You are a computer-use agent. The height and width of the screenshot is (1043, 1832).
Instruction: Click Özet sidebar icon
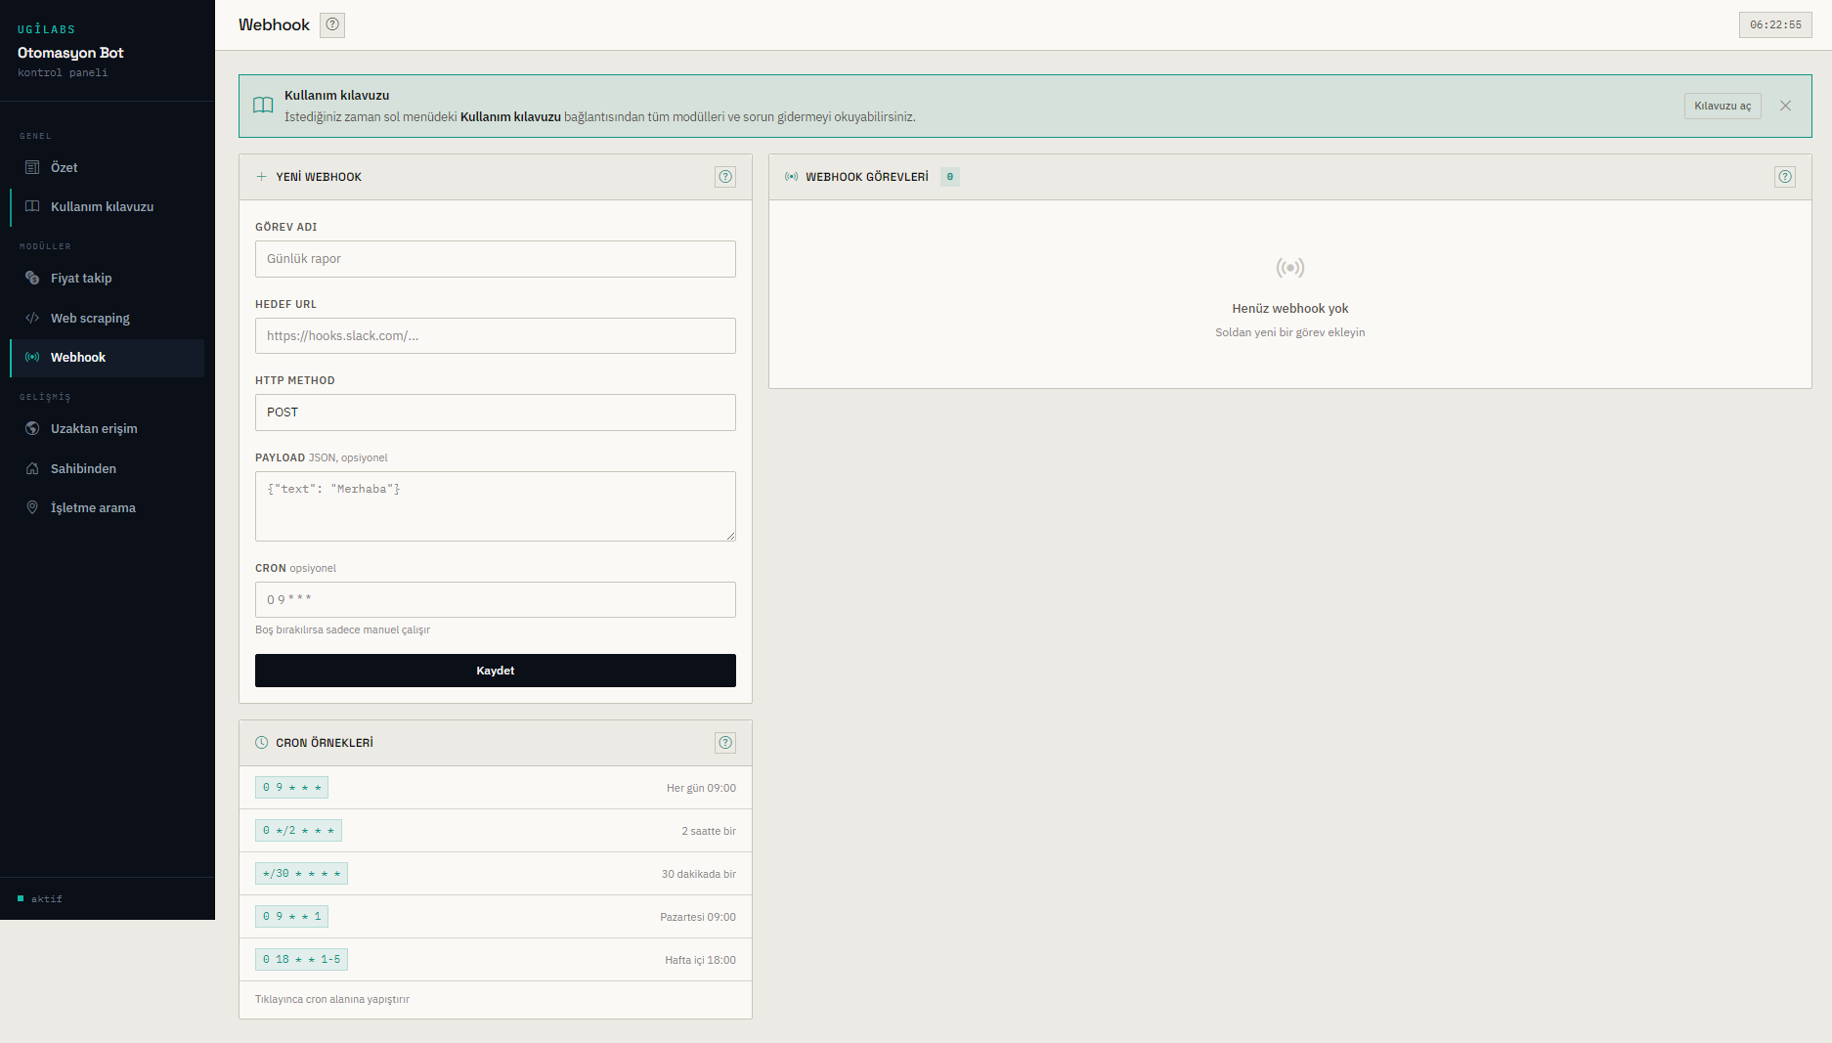(32, 167)
